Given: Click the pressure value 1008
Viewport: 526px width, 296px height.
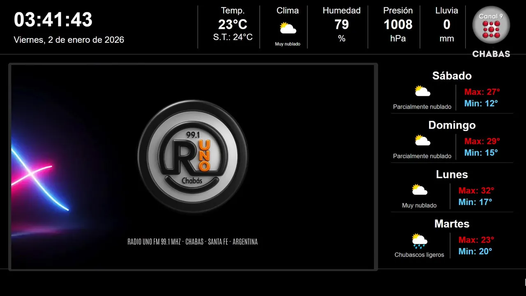Looking at the screenshot, I should tap(398, 25).
